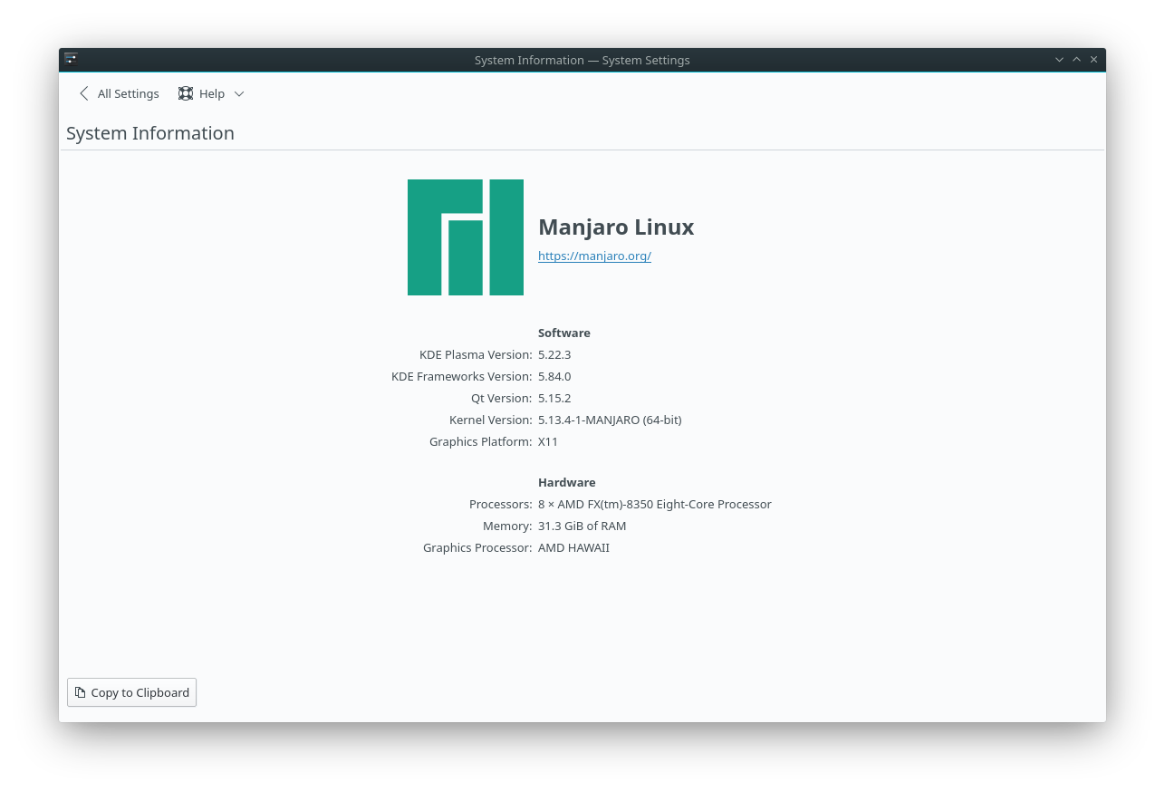Open the Help menu
The image size is (1165, 792).
[211, 93]
